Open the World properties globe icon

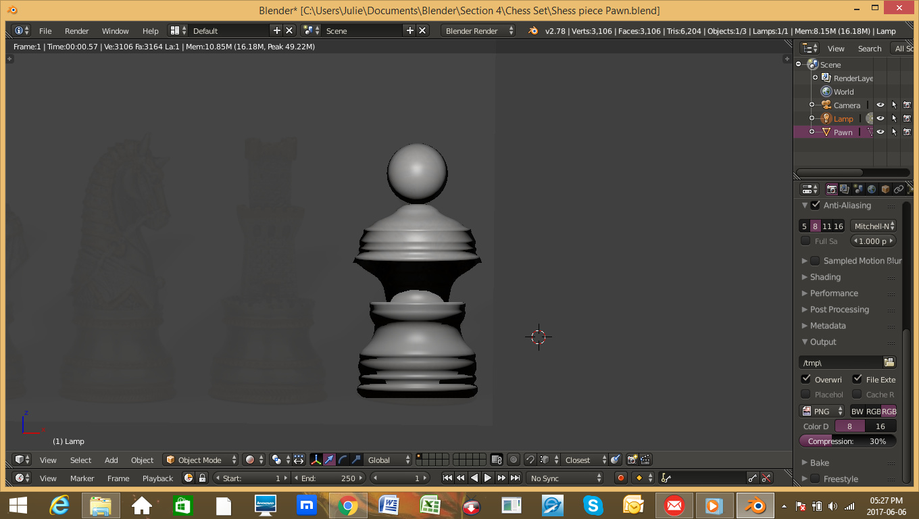(x=872, y=189)
